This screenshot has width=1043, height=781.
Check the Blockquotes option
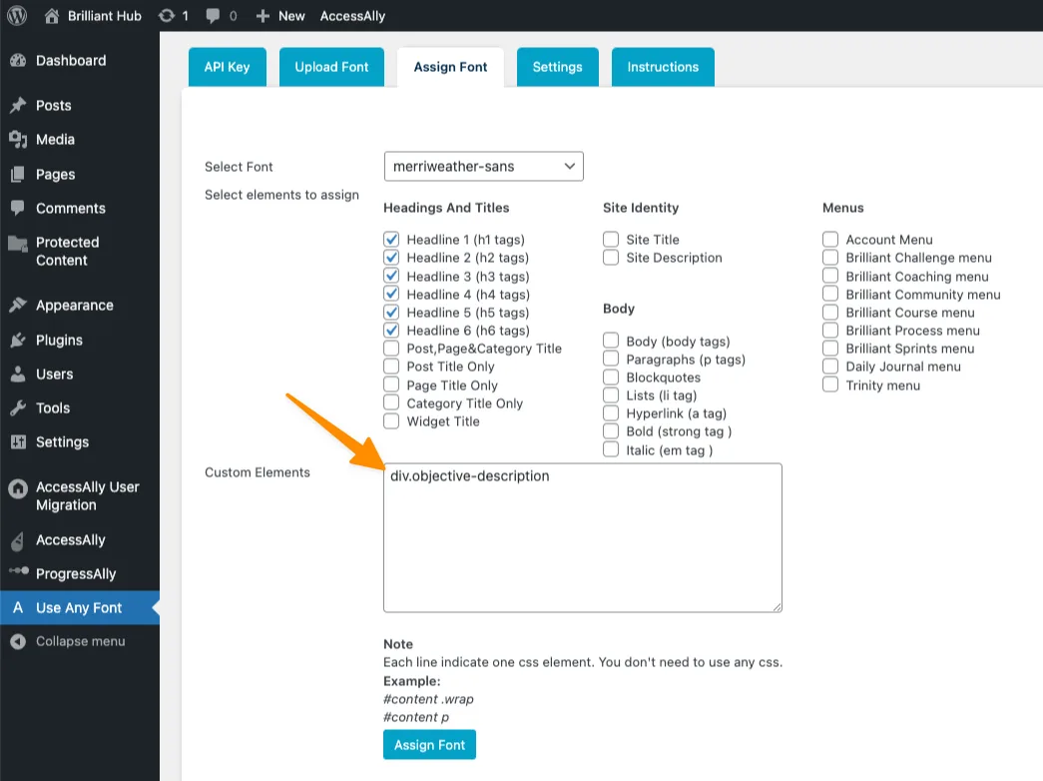(611, 377)
